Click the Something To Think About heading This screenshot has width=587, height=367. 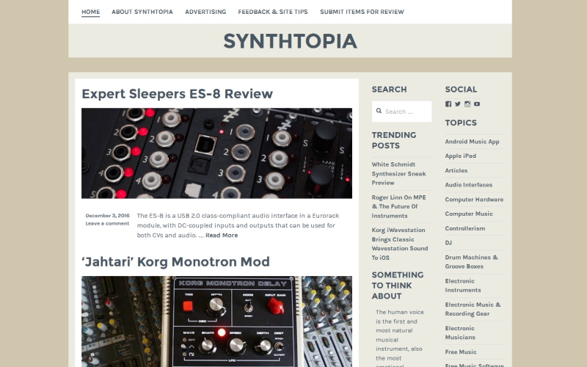tap(398, 286)
